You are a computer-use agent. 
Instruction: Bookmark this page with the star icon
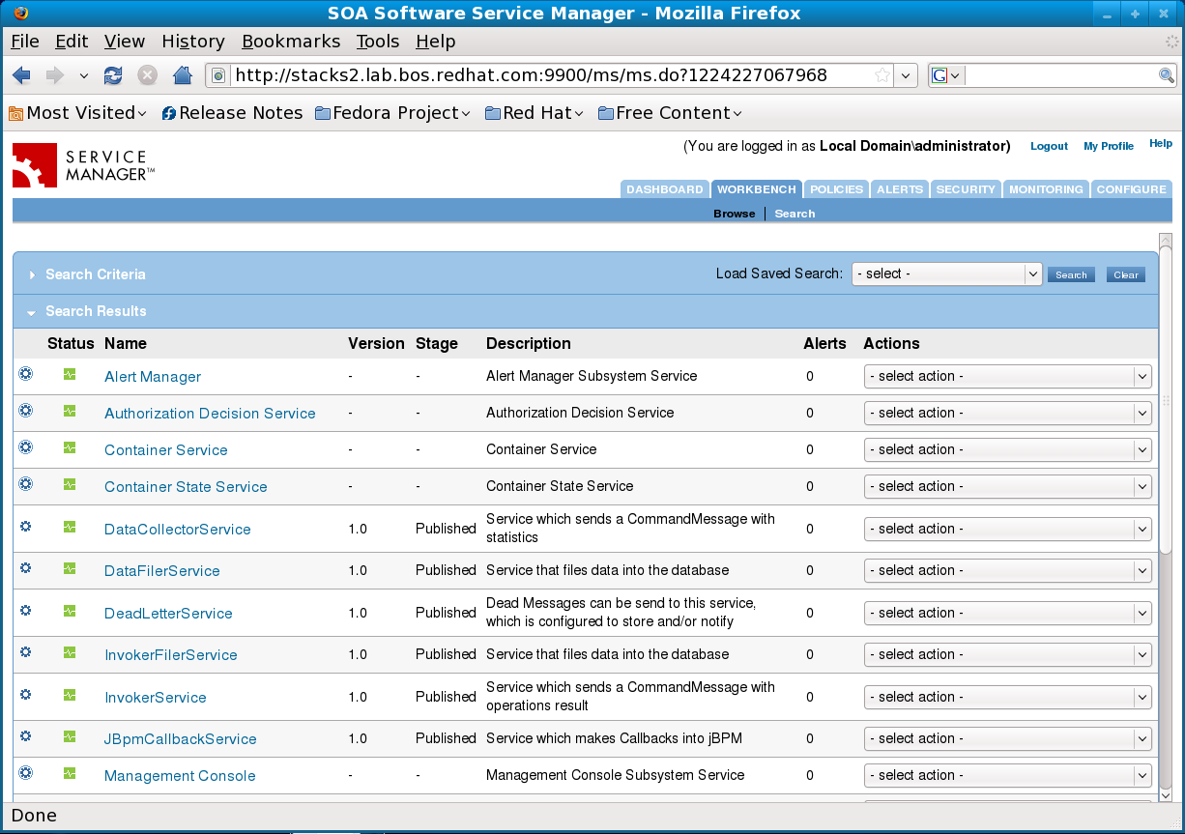click(882, 75)
